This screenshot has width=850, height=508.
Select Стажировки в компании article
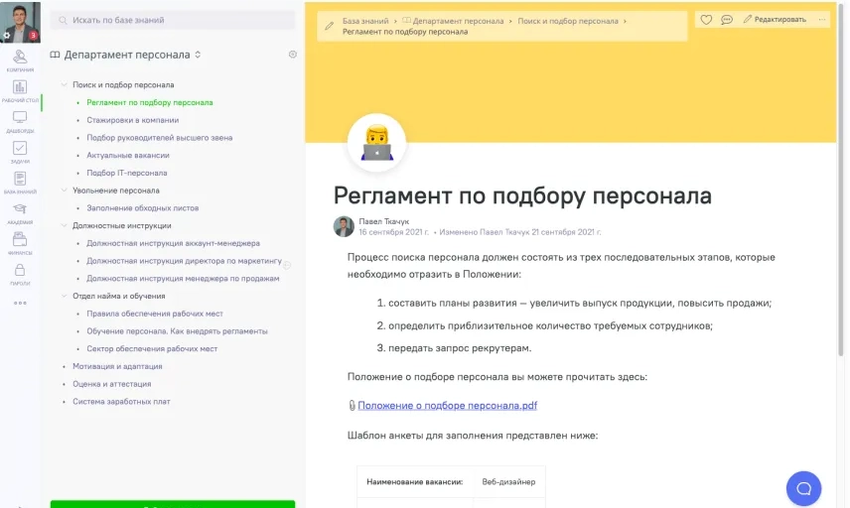(132, 120)
